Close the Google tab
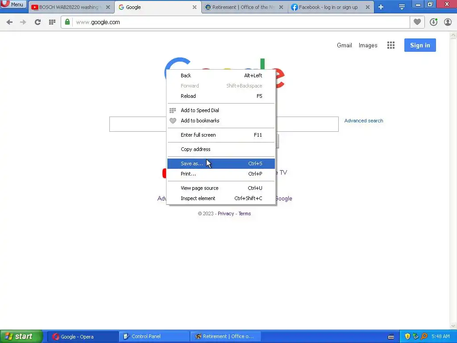 195,7
